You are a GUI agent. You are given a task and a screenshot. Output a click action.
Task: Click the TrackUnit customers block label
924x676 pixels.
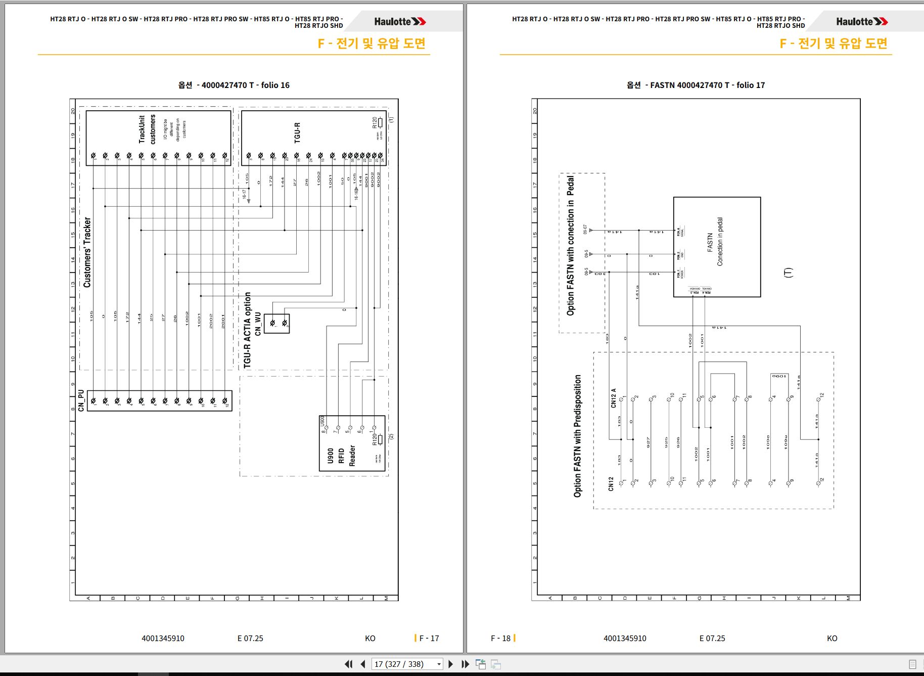coord(147,129)
